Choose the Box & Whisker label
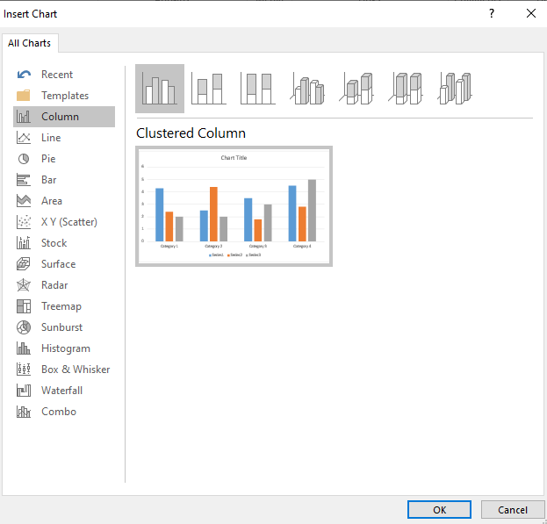The height and width of the screenshot is (524, 547). pyautogui.click(x=76, y=370)
